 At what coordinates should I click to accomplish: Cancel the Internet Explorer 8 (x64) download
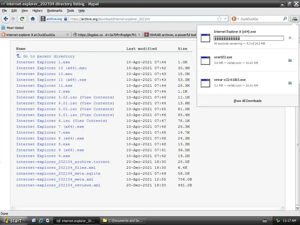point(290,38)
